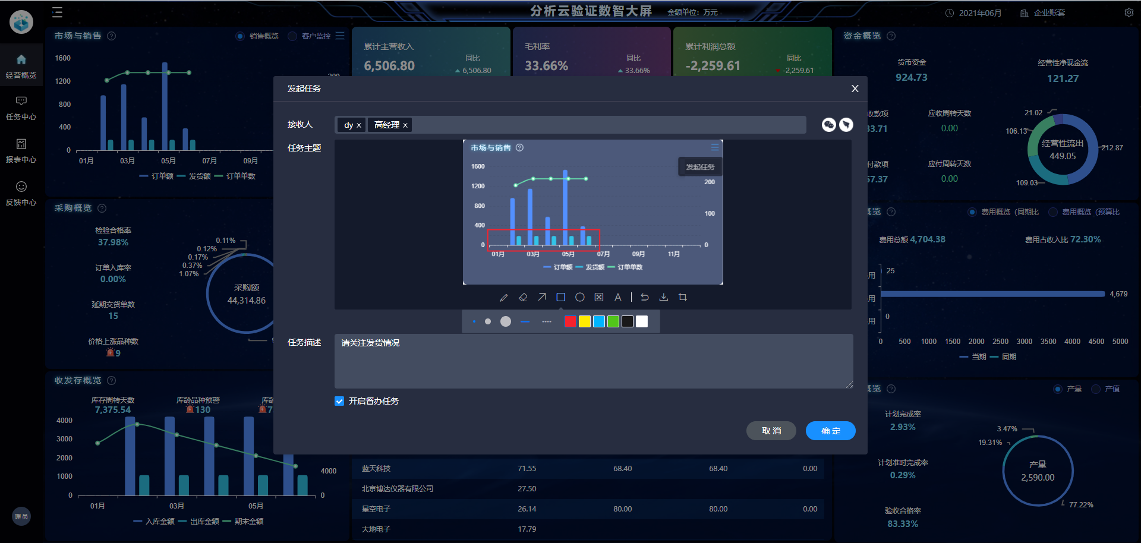The image size is (1141, 543).
Task: Share task via the WeChat icon
Action: click(829, 124)
